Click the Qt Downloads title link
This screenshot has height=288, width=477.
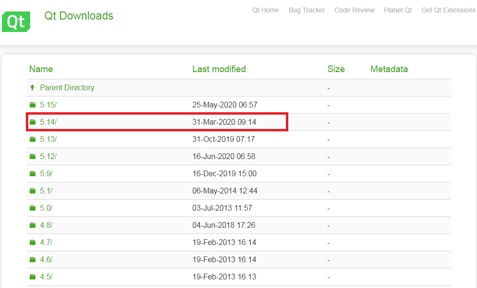(x=79, y=16)
